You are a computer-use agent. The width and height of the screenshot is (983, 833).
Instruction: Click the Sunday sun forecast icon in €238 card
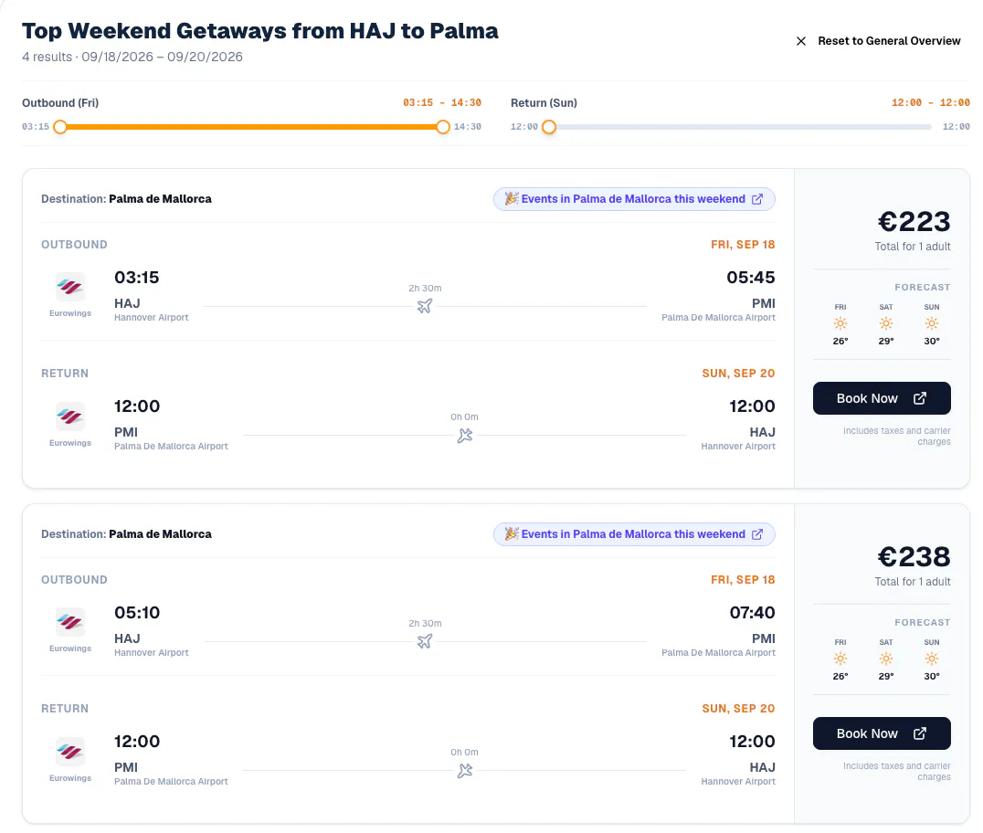(932, 659)
